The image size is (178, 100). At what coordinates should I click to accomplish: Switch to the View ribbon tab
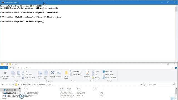tap(28, 68)
